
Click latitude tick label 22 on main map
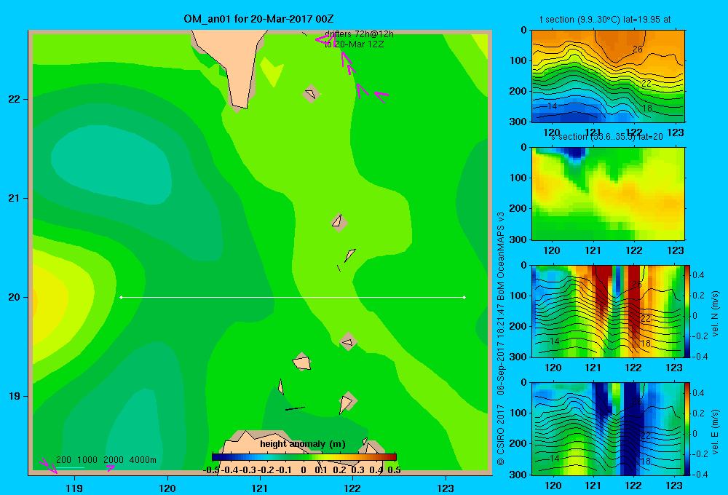click(x=15, y=99)
